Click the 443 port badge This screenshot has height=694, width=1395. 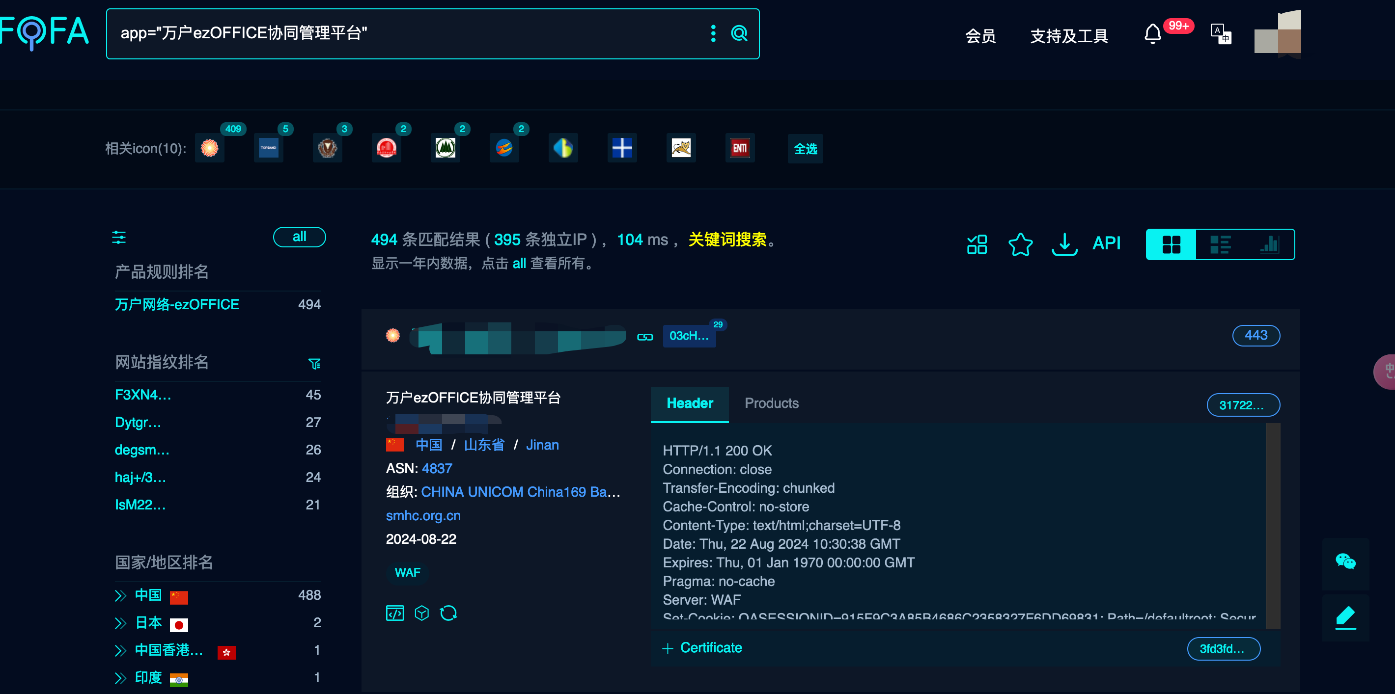tap(1256, 335)
